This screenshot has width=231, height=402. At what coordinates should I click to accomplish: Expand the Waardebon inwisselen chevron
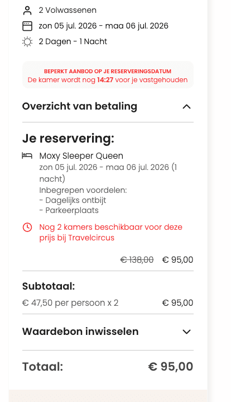[187, 332]
